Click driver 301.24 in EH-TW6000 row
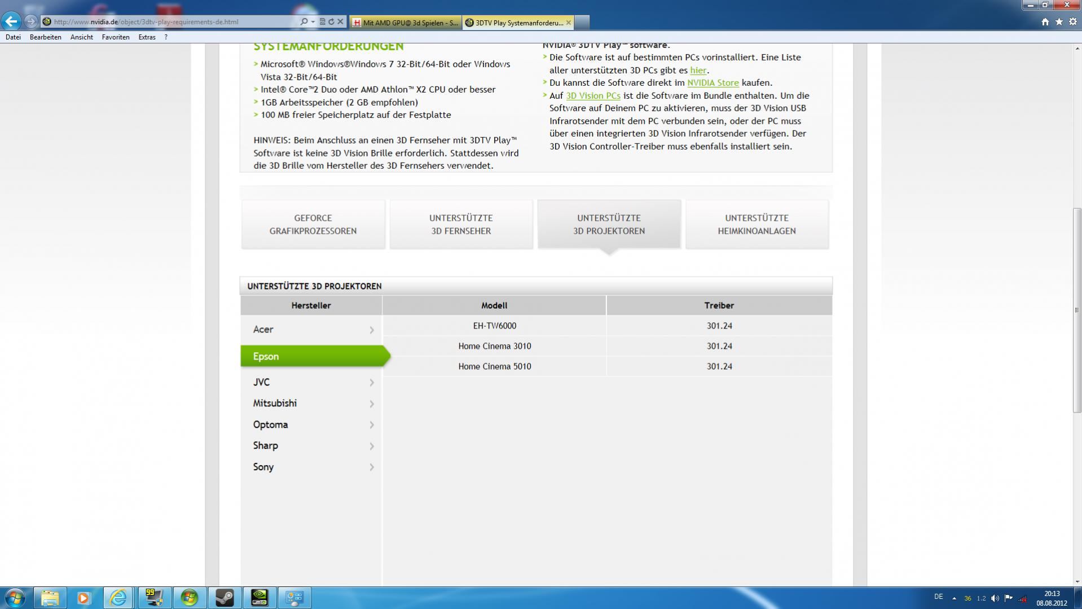The image size is (1082, 609). tap(719, 326)
